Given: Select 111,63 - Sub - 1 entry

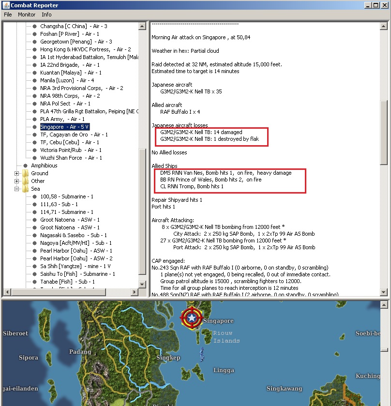Looking at the screenshot, I should pos(59,204).
